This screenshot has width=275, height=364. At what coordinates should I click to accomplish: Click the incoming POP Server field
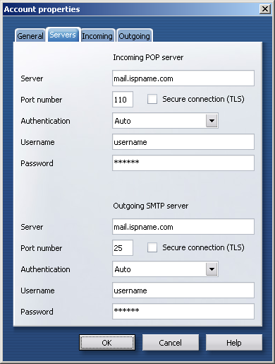coord(183,78)
